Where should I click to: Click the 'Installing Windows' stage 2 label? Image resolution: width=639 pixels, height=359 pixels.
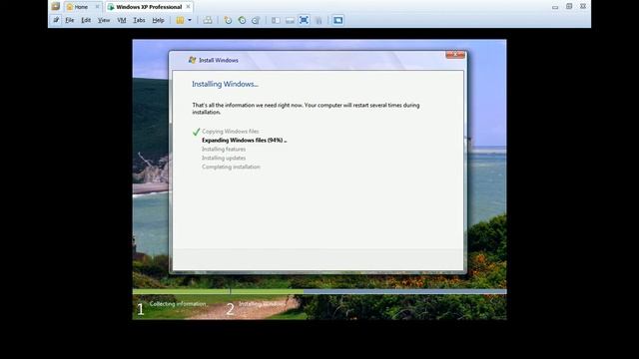(x=262, y=304)
